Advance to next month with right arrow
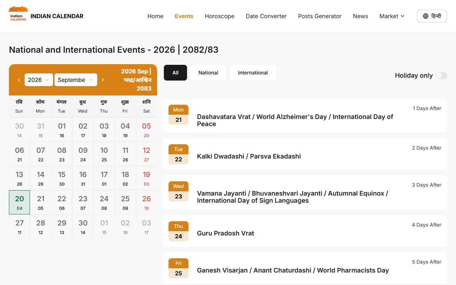The width and height of the screenshot is (456, 285). 103,80
